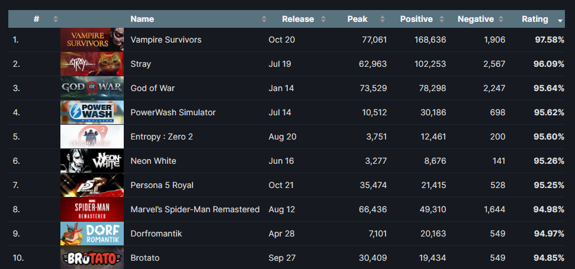This screenshot has height=269, width=575.
Task: Click the Stray game name link
Action: [140, 64]
